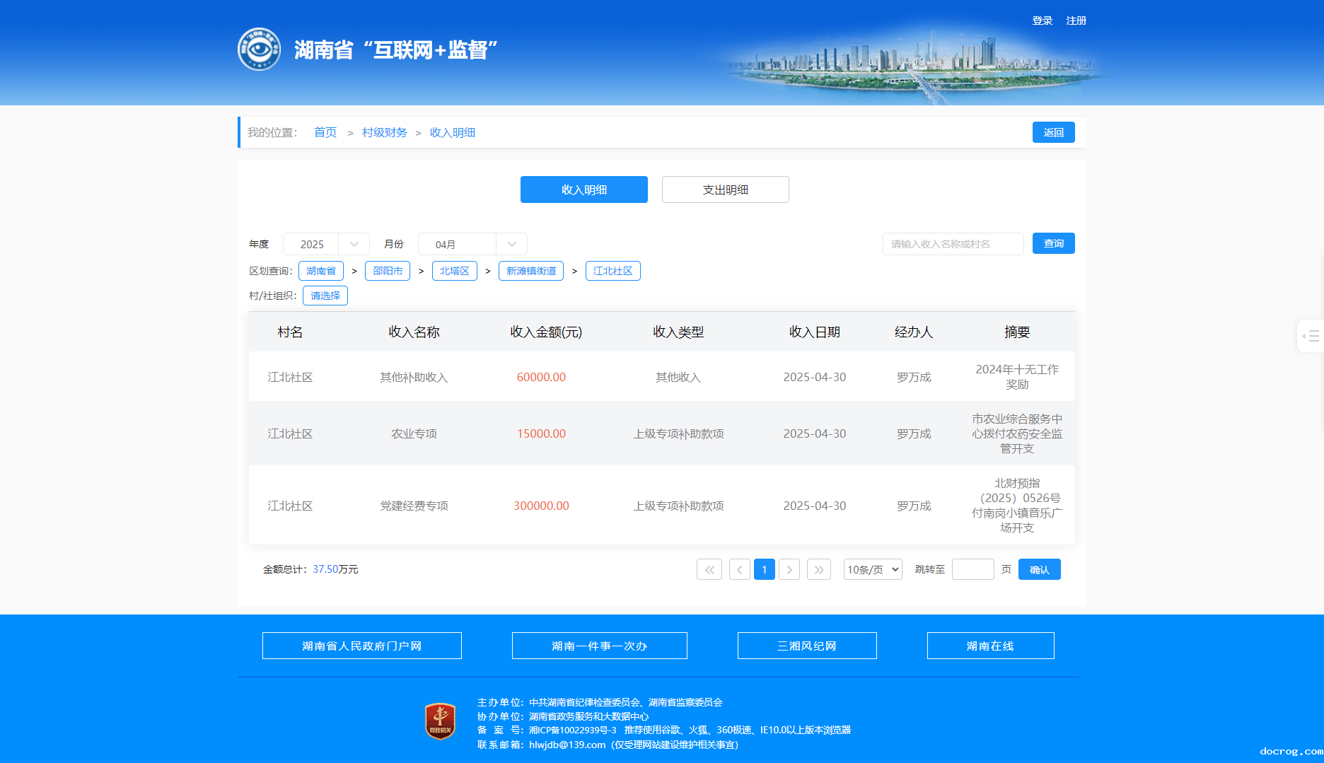Go to next page arrow

tap(789, 569)
